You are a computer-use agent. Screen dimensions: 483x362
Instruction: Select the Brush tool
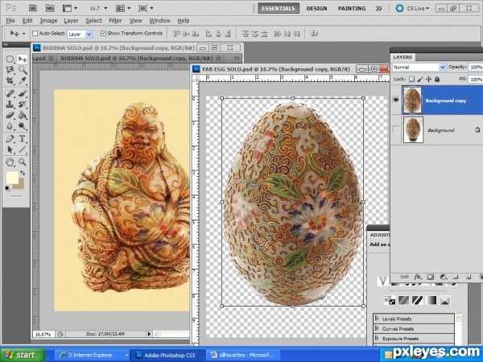[23, 93]
